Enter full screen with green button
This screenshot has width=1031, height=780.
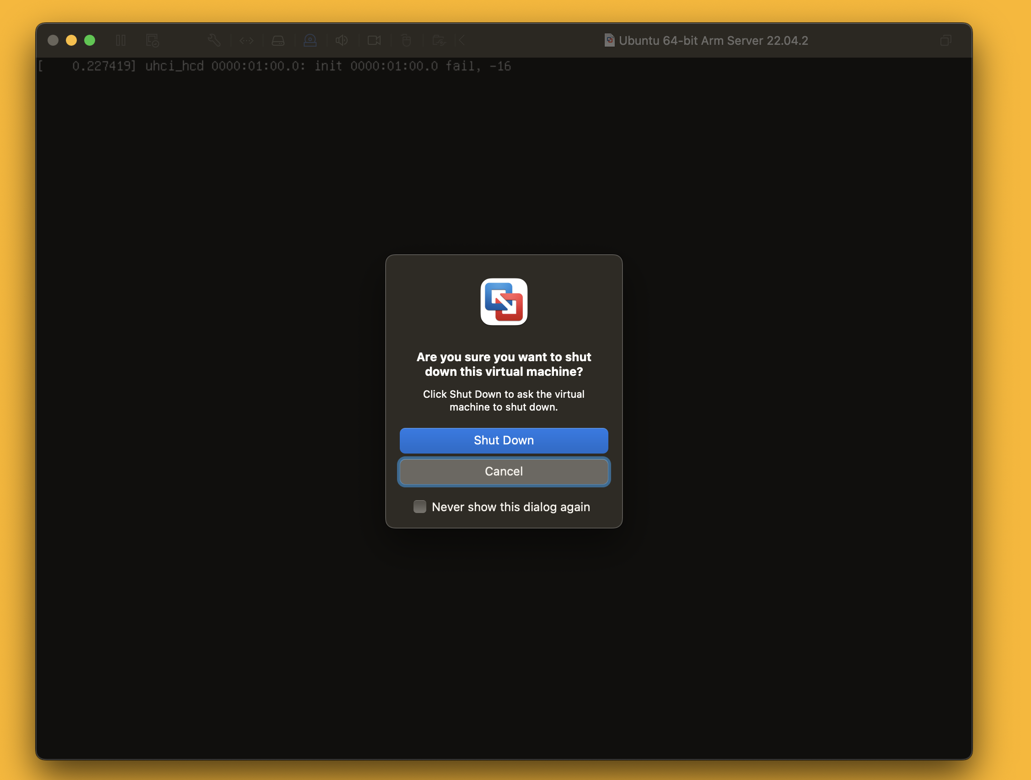click(90, 41)
